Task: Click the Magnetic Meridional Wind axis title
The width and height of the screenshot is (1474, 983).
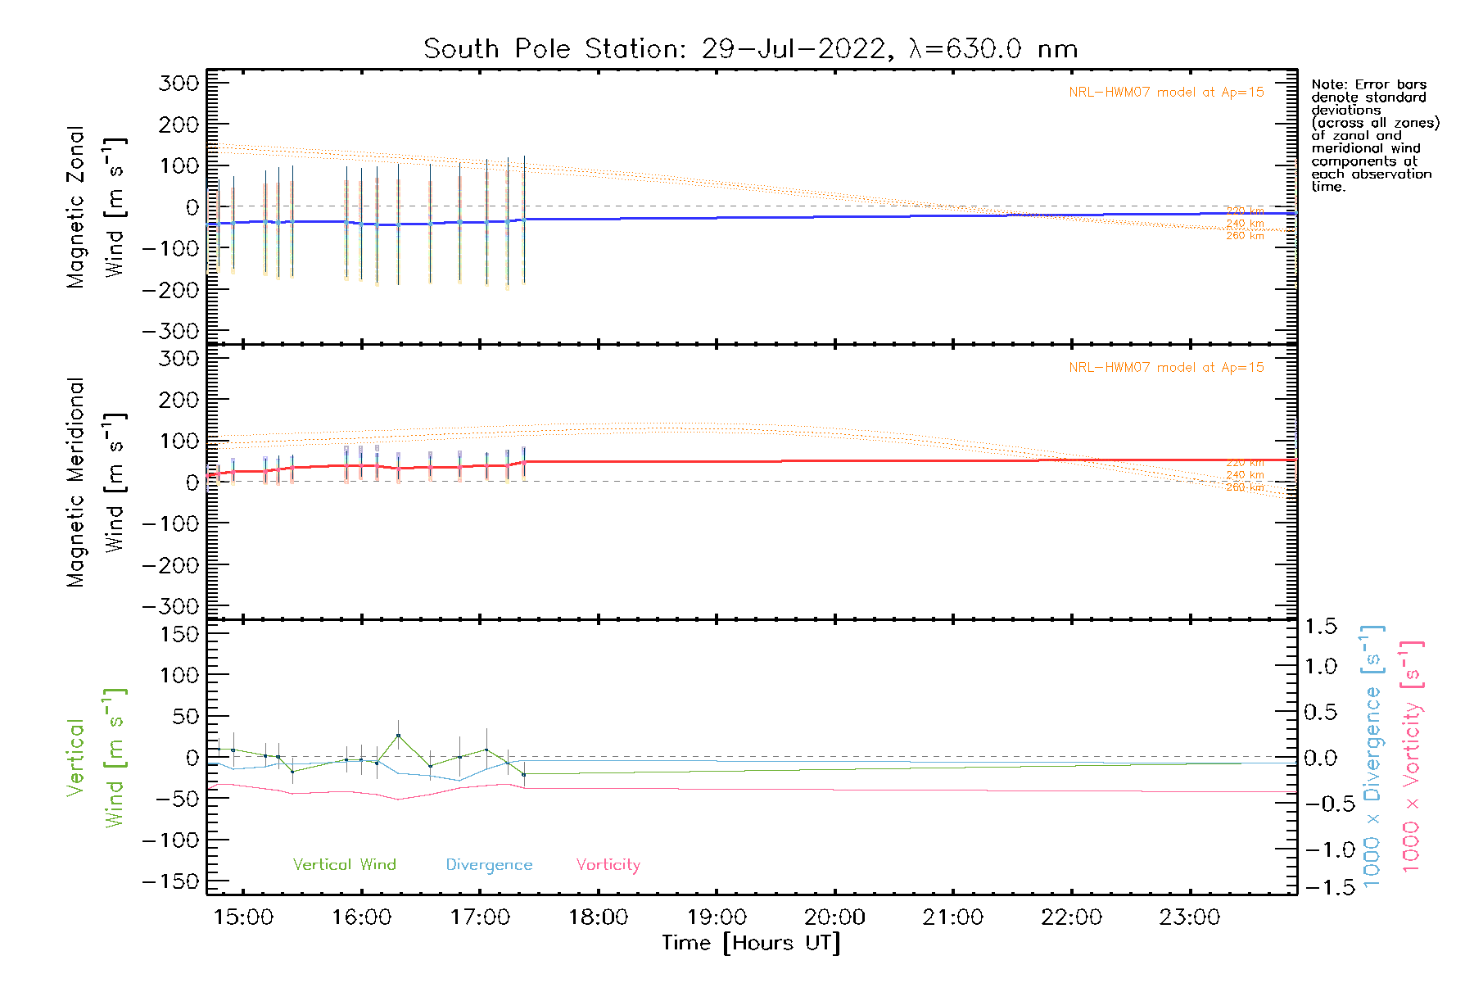Action: [94, 482]
